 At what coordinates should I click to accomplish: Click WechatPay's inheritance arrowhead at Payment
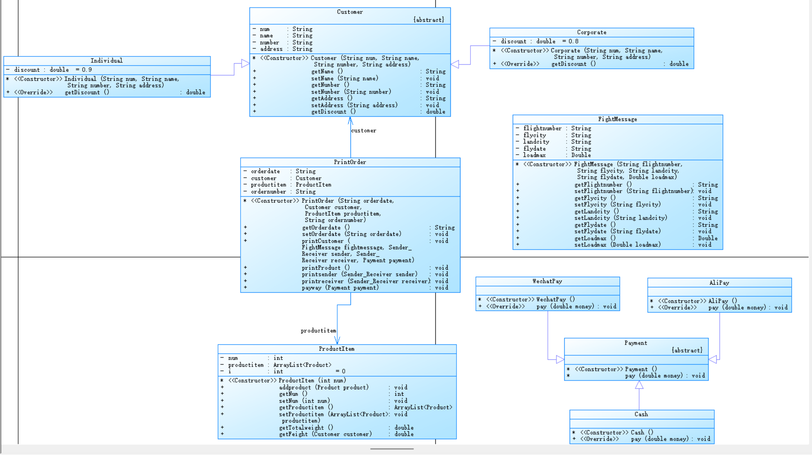pyautogui.click(x=560, y=359)
